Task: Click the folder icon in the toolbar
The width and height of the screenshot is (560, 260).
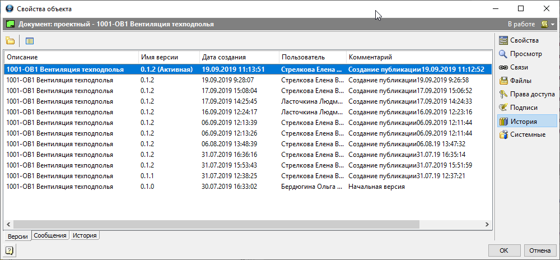Action: tap(10, 40)
